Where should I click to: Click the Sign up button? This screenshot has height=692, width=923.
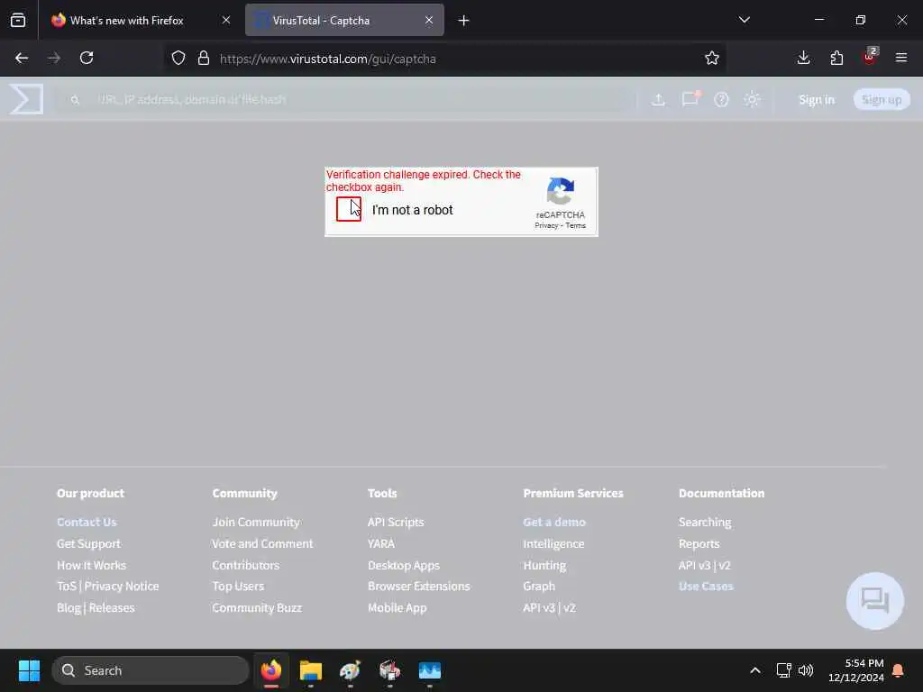(882, 99)
